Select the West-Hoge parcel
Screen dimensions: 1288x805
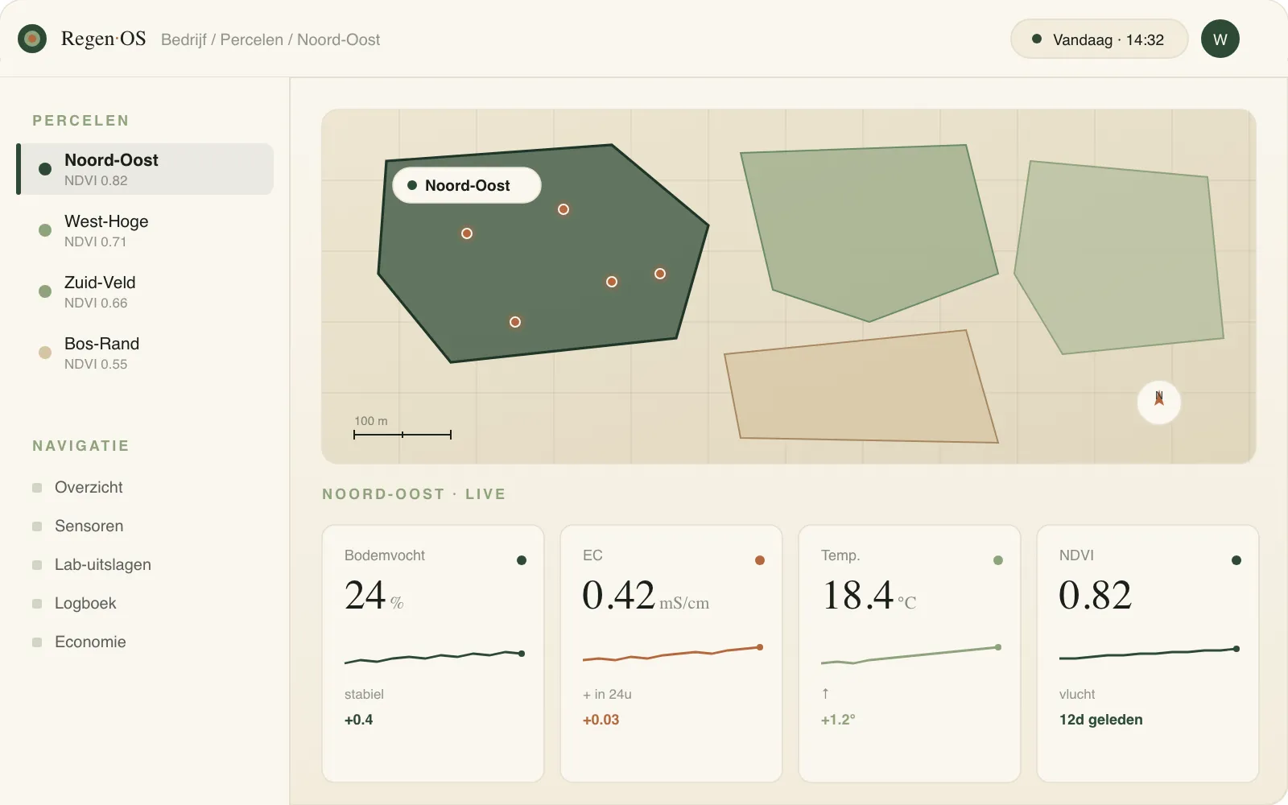(x=145, y=230)
